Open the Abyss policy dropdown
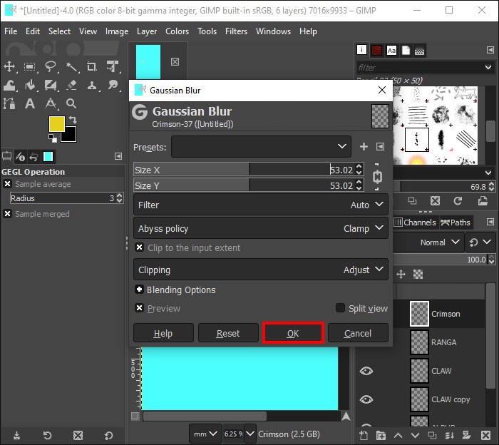Viewport: 499px width, 445px height. (261, 228)
